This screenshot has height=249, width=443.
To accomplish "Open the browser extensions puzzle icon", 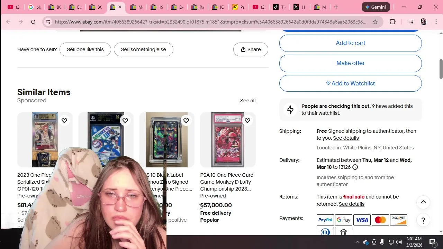I will pos(392,22).
